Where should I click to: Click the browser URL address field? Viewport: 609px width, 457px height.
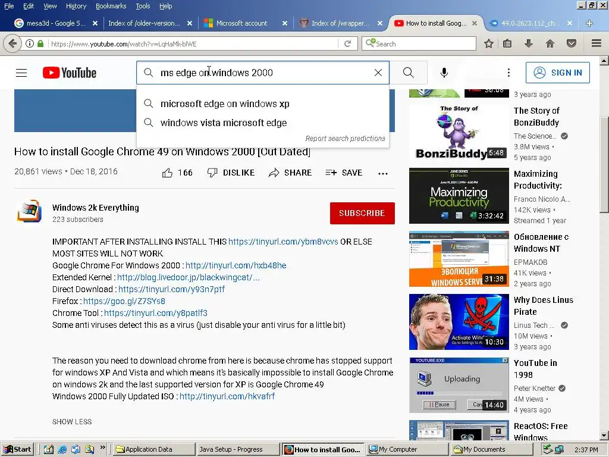click(x=193, y=43)
